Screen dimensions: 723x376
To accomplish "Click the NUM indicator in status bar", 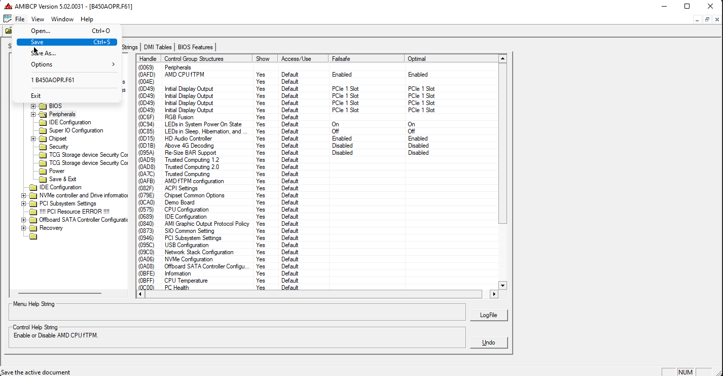I will pyautogui.click(x=685, y=372).
